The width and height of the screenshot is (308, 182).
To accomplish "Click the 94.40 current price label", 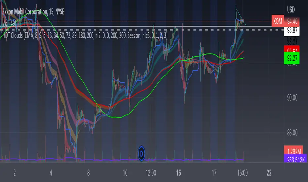I will click(x=292, y=21).
